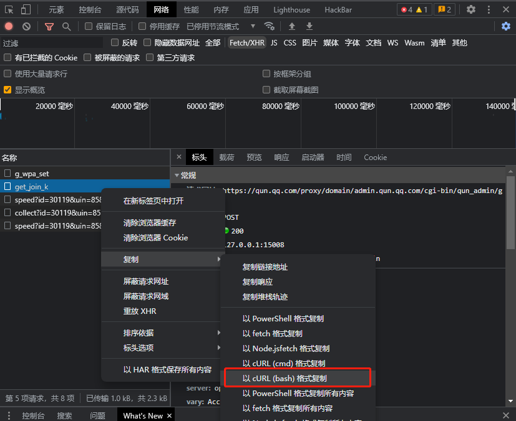Viewport: 516px width, 421px height.
Task: Click the get_join_k row checkbox
Action: click(x=7, y=187)
